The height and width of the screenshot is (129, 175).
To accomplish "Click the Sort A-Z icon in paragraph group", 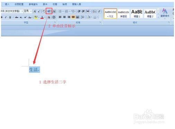I will coord(94,11).
